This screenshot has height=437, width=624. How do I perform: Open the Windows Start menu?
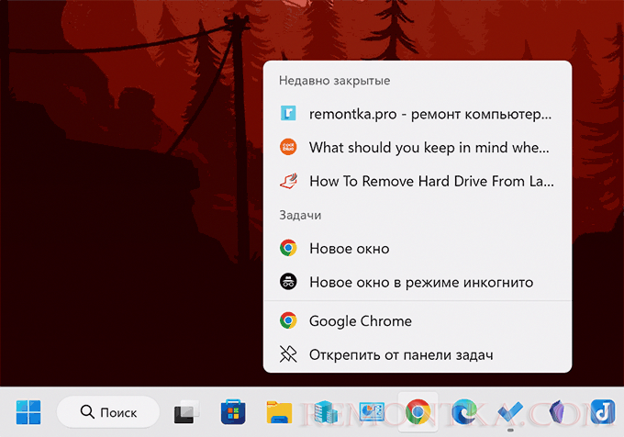pyautogui.click(x=28, y=412)
